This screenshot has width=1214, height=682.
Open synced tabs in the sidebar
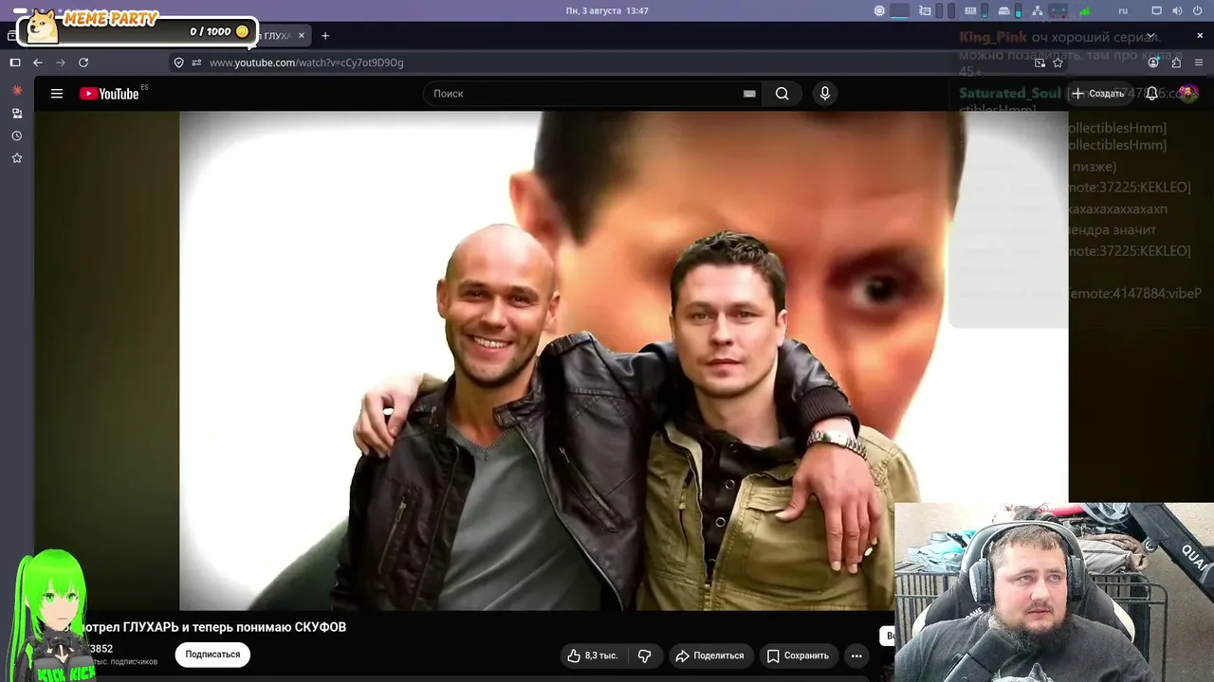[17, 113]
